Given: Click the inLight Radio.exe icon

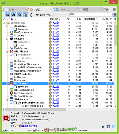Looking at the screenshot, I should click(x=11, y=74).
